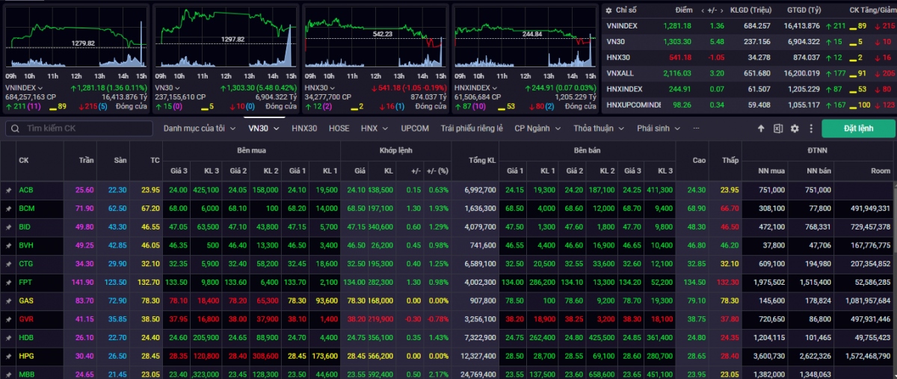Click ACB total volume 6,992,700
Screen dimensions: 897x379
pos(480,191)
